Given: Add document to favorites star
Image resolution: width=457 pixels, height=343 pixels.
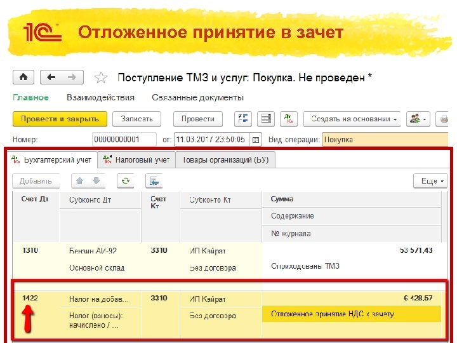Looking at the screenshot, I should (x=101, y=77).
